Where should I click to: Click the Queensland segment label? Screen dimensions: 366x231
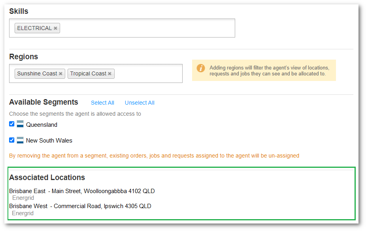click(42, 125)
